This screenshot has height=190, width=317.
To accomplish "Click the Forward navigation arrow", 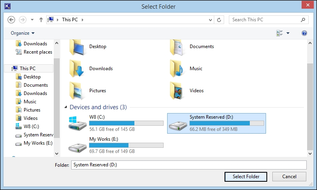I will pos(23,20).
